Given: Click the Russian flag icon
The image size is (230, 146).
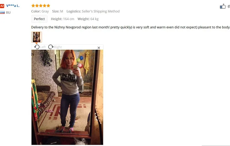Looking at the screenshot, I should 2,12.
